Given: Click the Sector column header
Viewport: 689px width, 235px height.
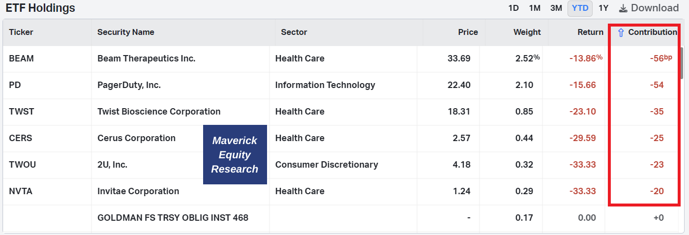Looking at the screenshot, I should (x=294, y=32).
